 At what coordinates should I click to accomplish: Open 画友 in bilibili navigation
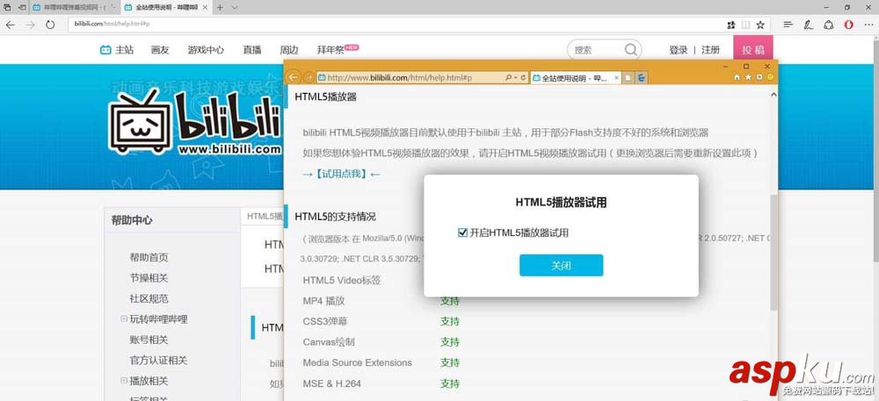tap(160, 50)
